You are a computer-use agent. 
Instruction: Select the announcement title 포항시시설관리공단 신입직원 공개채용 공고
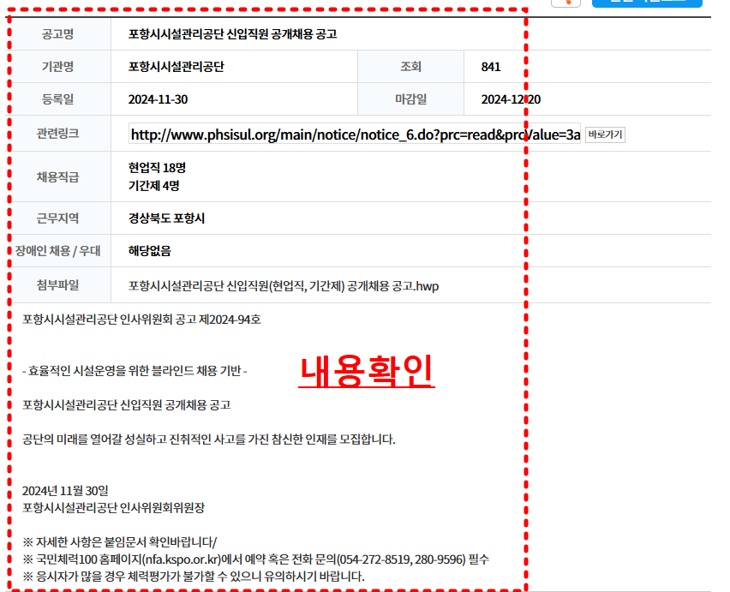[232, 34]
